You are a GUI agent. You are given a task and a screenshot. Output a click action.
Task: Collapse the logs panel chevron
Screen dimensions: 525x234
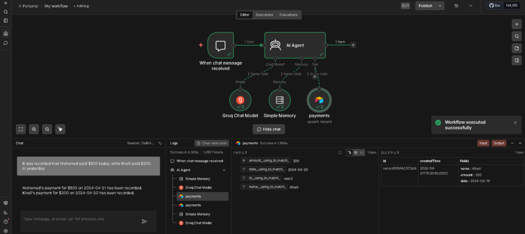(x=520, y=143)
